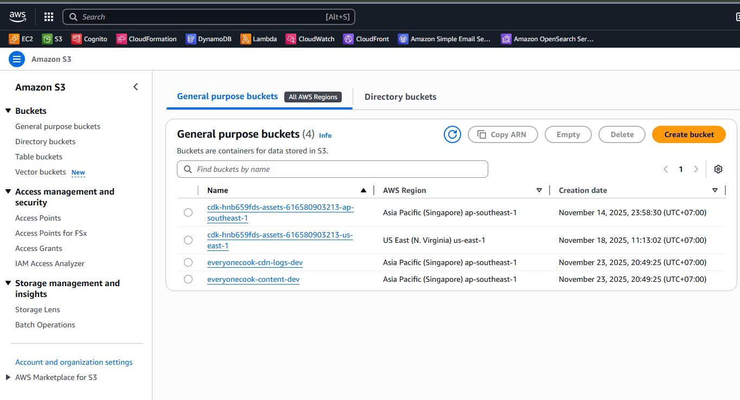This screenshot has width=740, height=400.
Task: Refresh the general purpose buckets list
Action: click(x=452, y=134)
